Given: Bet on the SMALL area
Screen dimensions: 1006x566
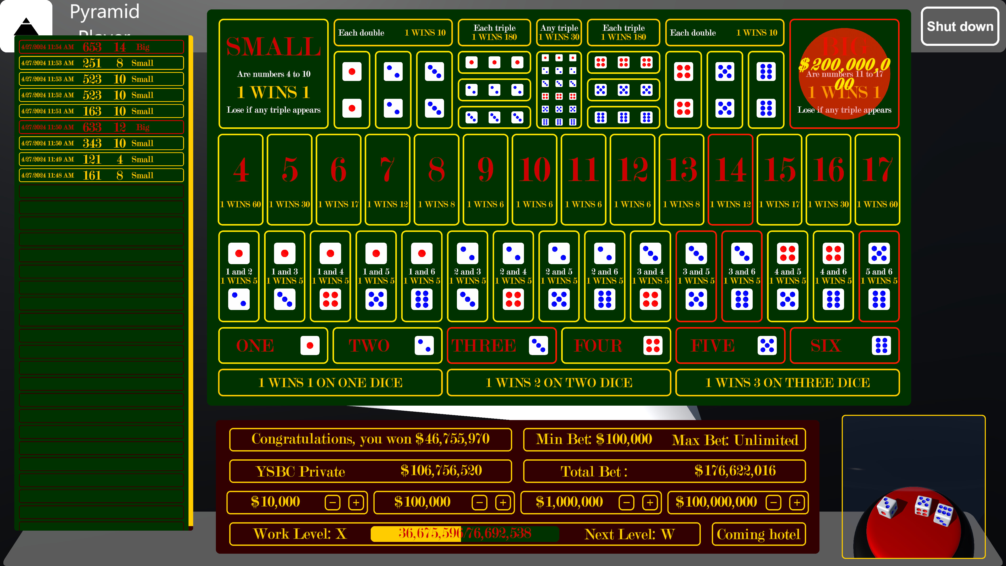Looking at the screenshot, I should coord(273,74).
